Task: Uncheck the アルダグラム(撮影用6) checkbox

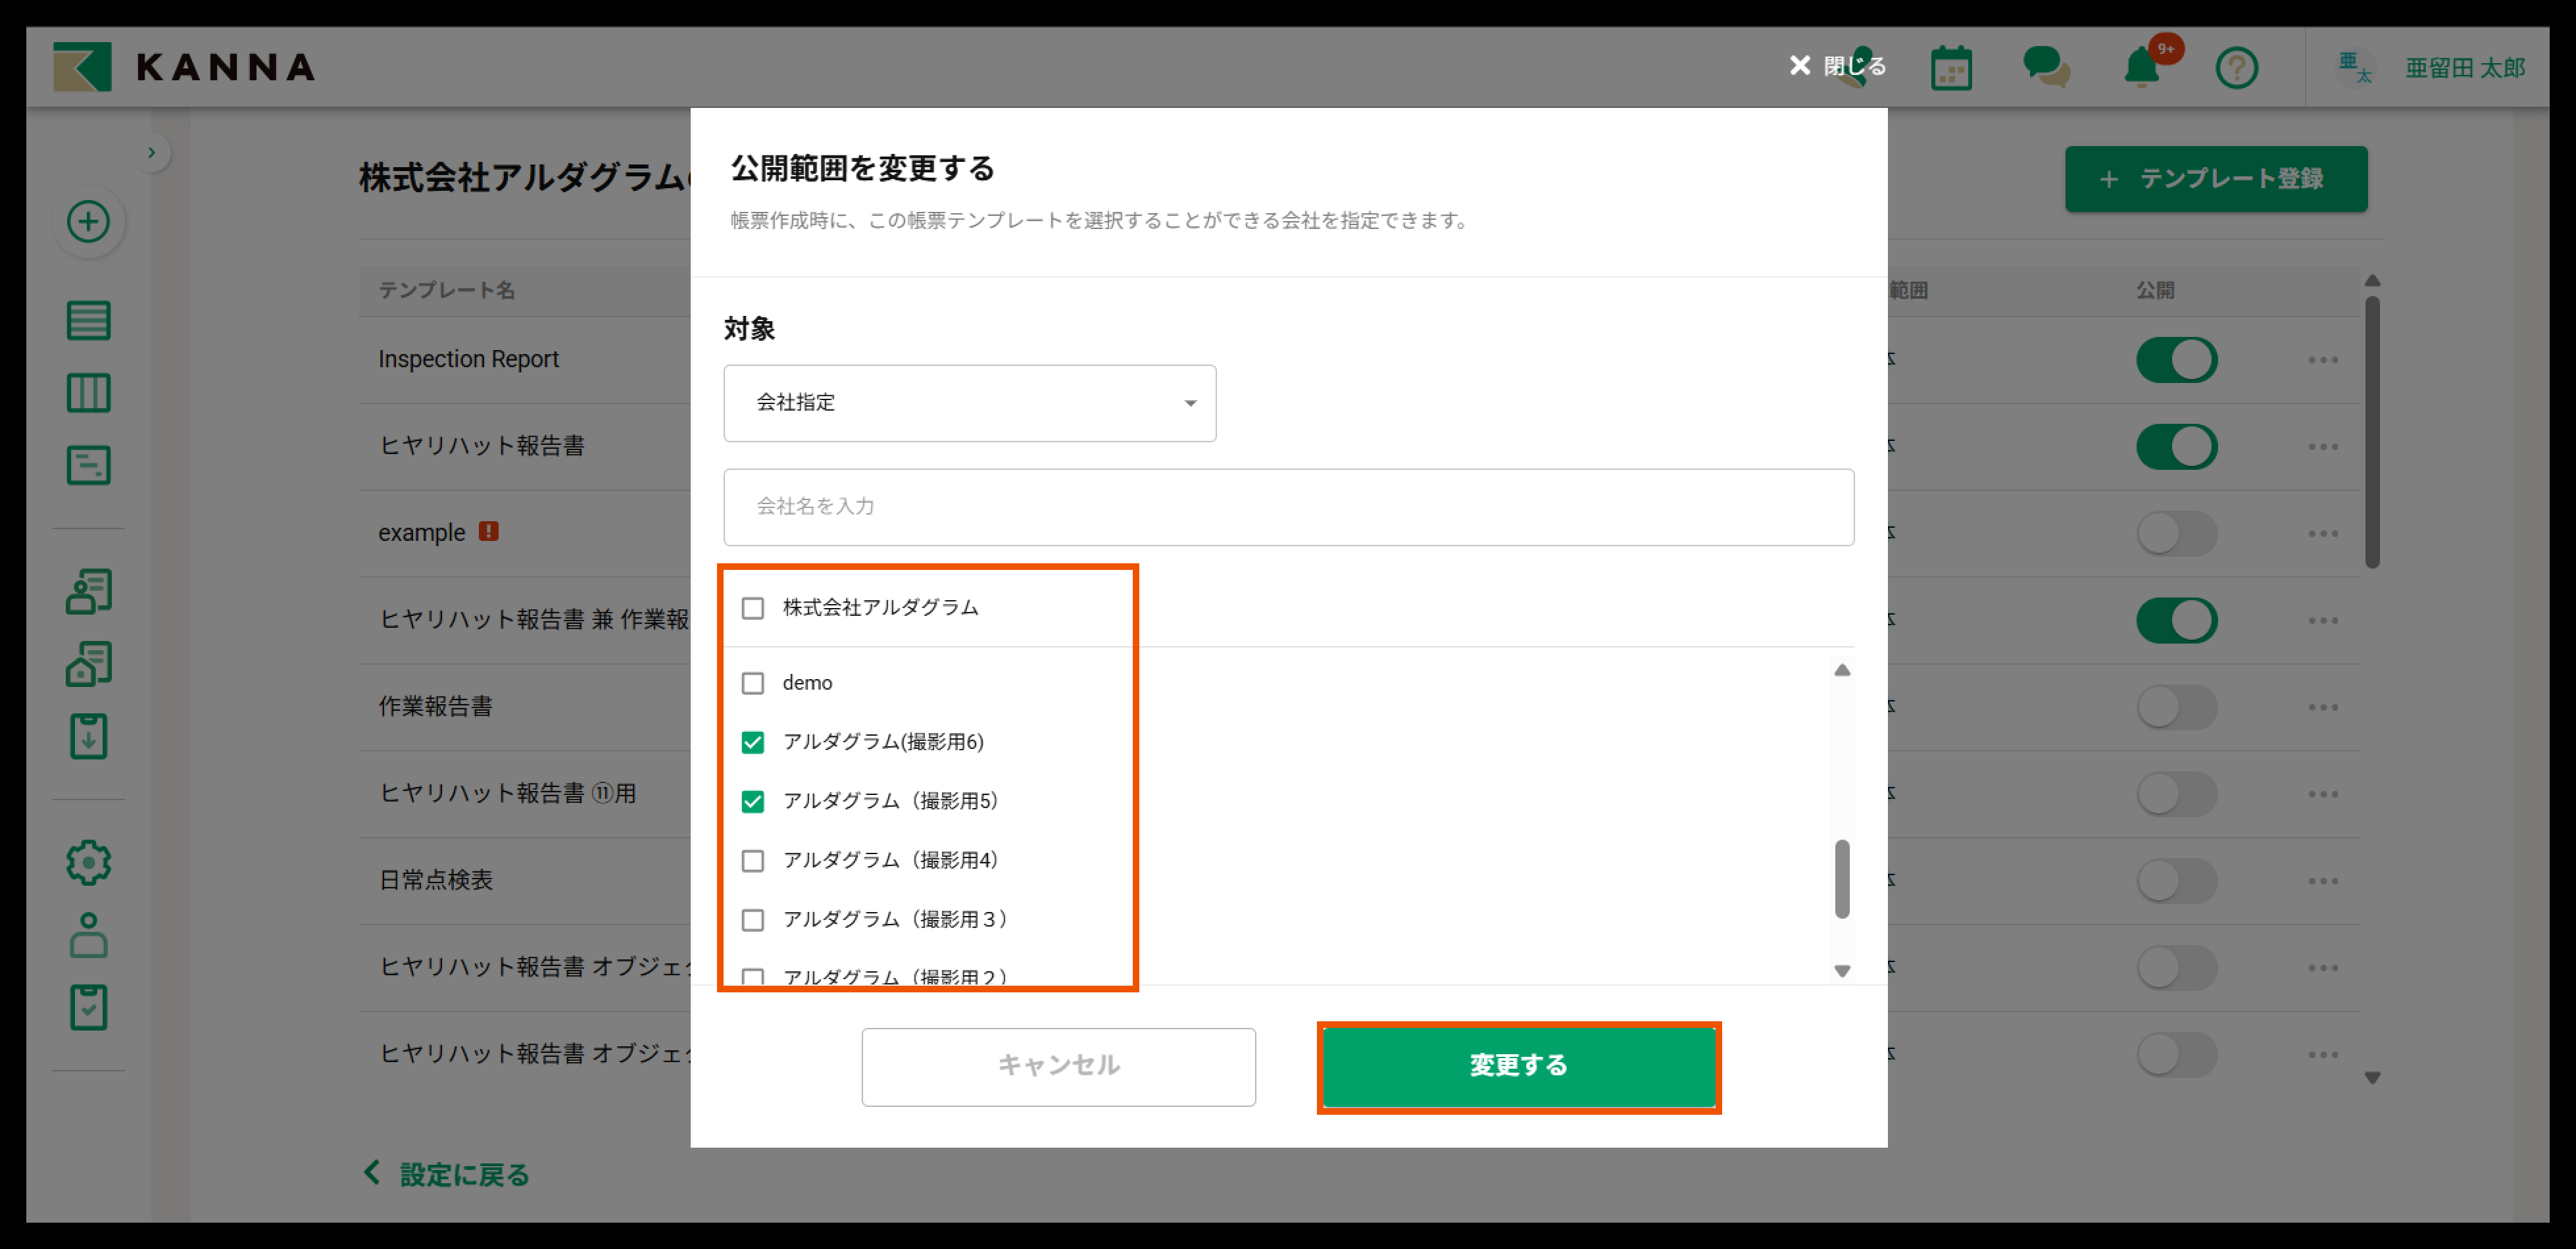Action: coord(753,742)
